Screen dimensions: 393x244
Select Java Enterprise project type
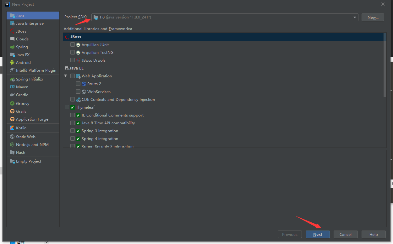coord(33,23)
